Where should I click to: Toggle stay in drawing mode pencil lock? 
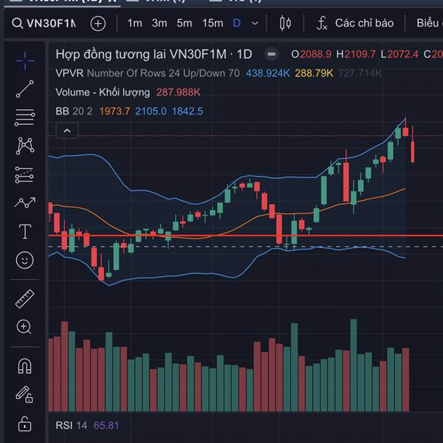(24, 394)
